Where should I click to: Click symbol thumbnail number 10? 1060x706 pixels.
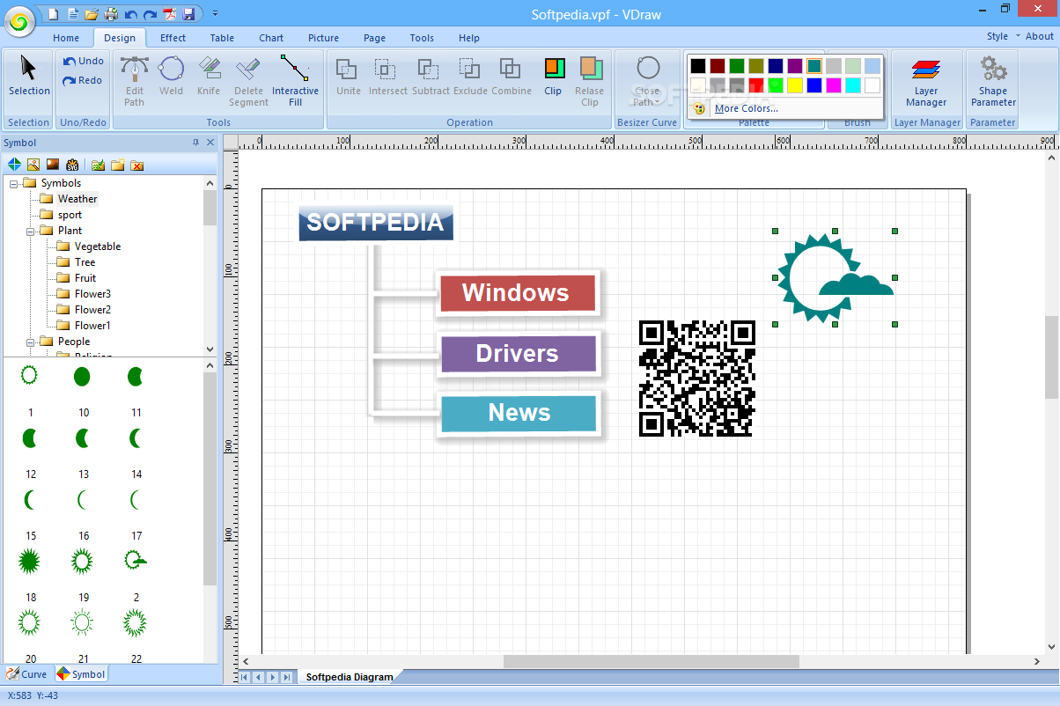click(x=82, y=377)
